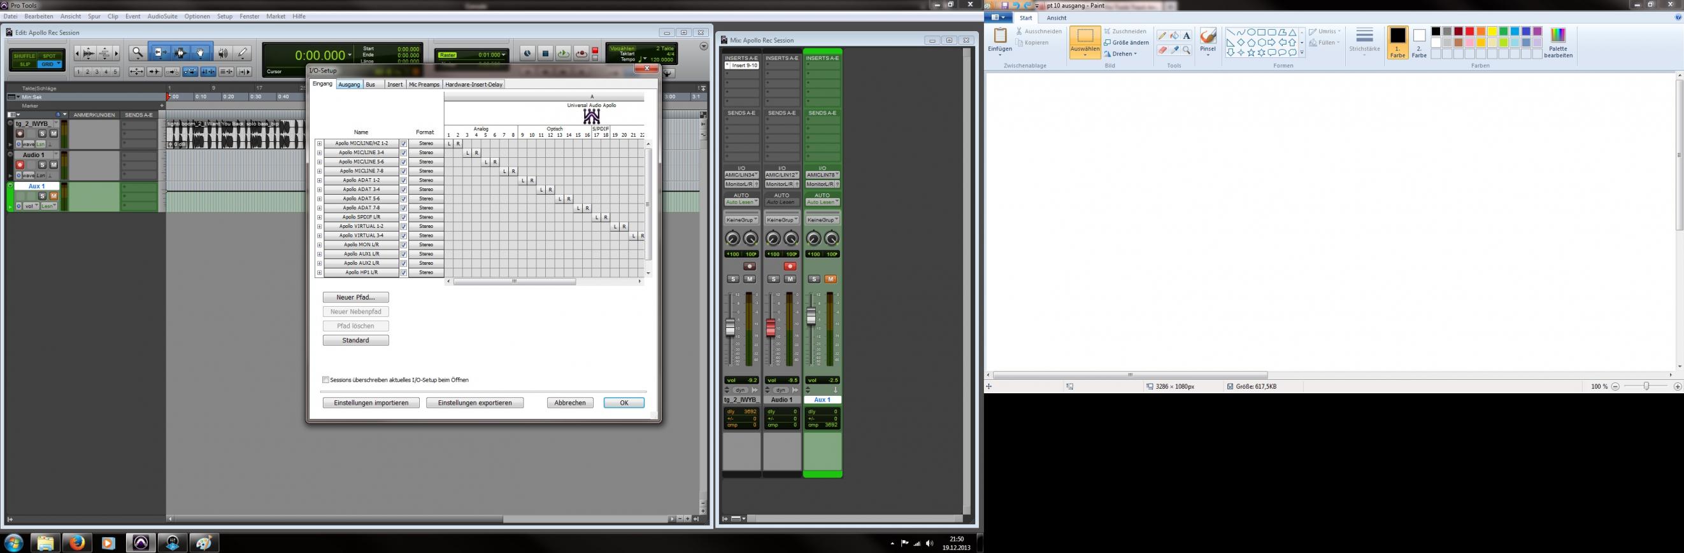The width and height of the screenshot is (1684, 553).
Task: Click the Pro Tools taskbar icon
Action: [141, 543]
